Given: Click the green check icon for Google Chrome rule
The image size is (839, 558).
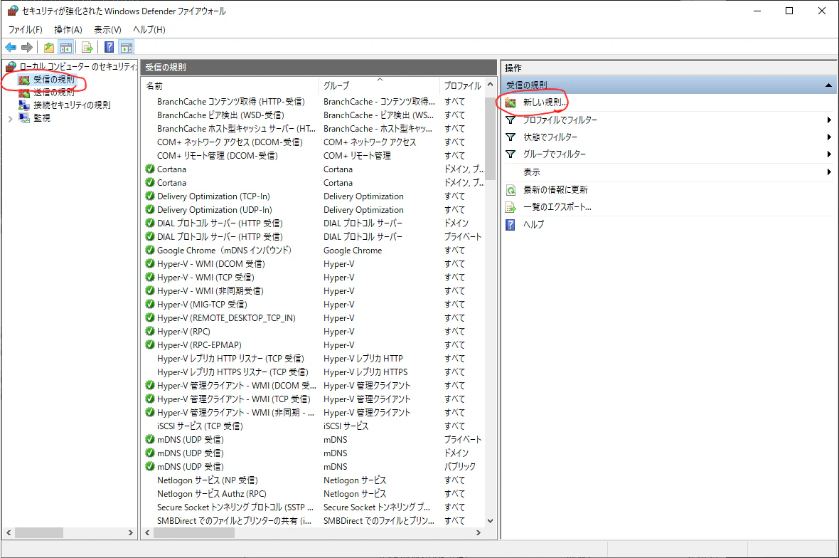Looking at the screenshot, I should click(150, 250).
